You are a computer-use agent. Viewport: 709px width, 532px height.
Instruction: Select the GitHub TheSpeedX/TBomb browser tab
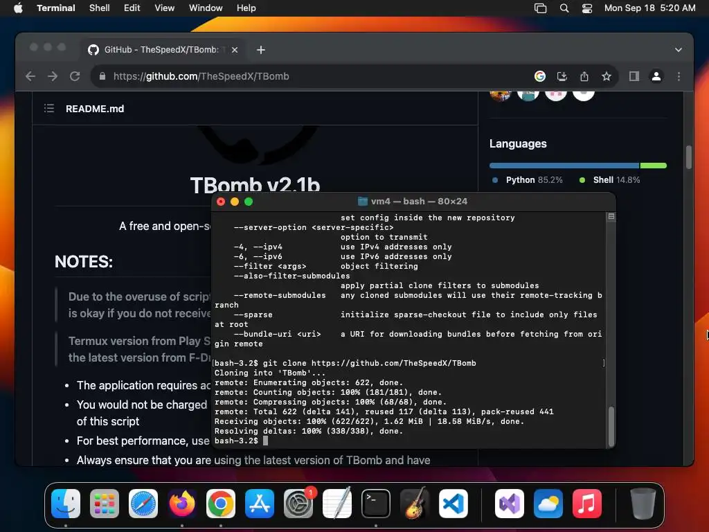pos(161,50)
